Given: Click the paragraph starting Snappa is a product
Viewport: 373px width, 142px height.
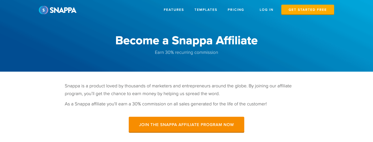Looking at the screenshot, I should click(178, 90).
